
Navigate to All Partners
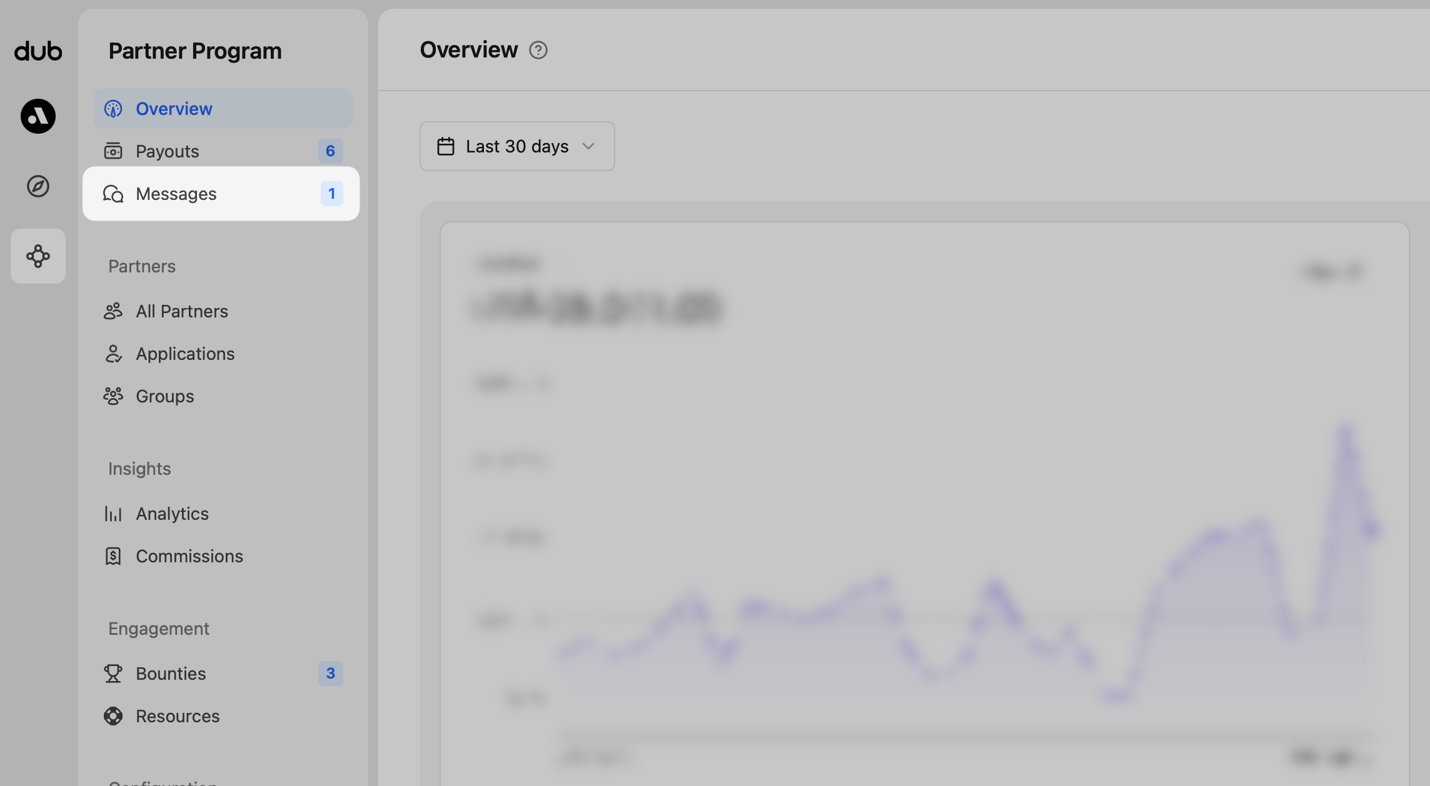coord(223,311)
